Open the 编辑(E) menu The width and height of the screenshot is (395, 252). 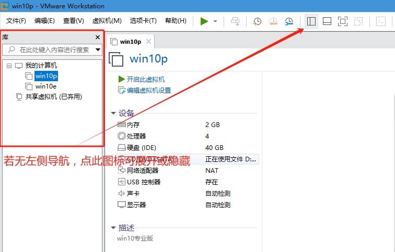[x=44, y=21]
